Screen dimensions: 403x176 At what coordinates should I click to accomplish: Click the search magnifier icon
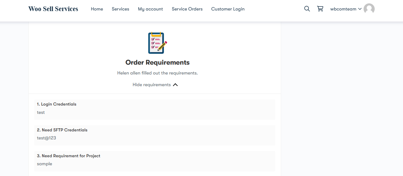[x=307, y=9]
